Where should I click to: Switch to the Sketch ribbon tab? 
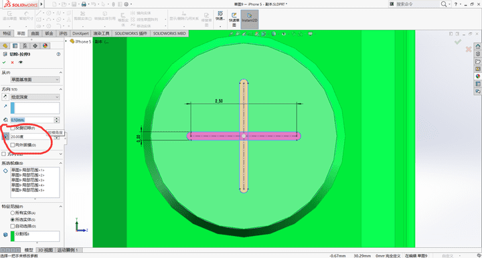tap(21, 33)
